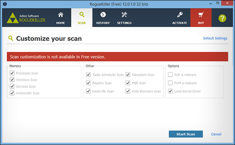Click the HOME tab label
235x145 pixels.
(x=61, y=23)
